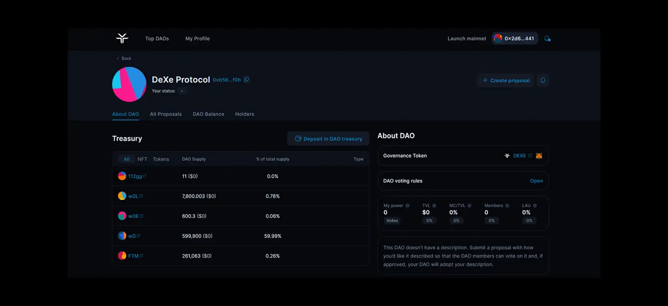Select the Tokens treasury filter
Viewport: 668px width, 306px height.
[161, 159]
